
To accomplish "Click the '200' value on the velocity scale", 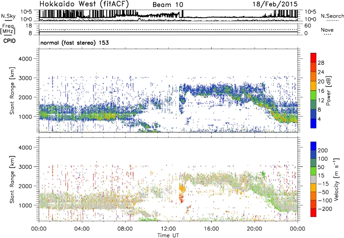I will coord(322,150).
